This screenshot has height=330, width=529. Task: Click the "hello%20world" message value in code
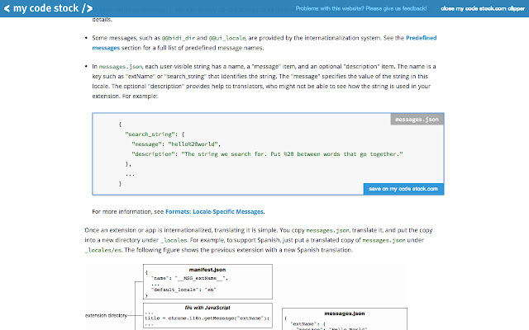(x=197, y=143)
